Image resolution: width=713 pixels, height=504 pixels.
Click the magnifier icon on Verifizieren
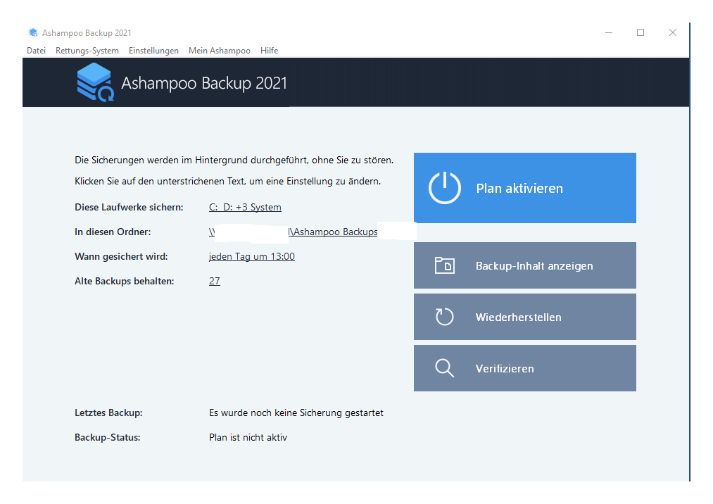tap(444, 368)
